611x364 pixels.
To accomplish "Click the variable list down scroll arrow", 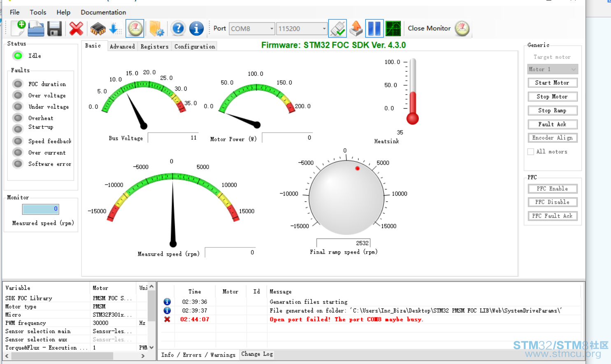I will tap(152, 348).
